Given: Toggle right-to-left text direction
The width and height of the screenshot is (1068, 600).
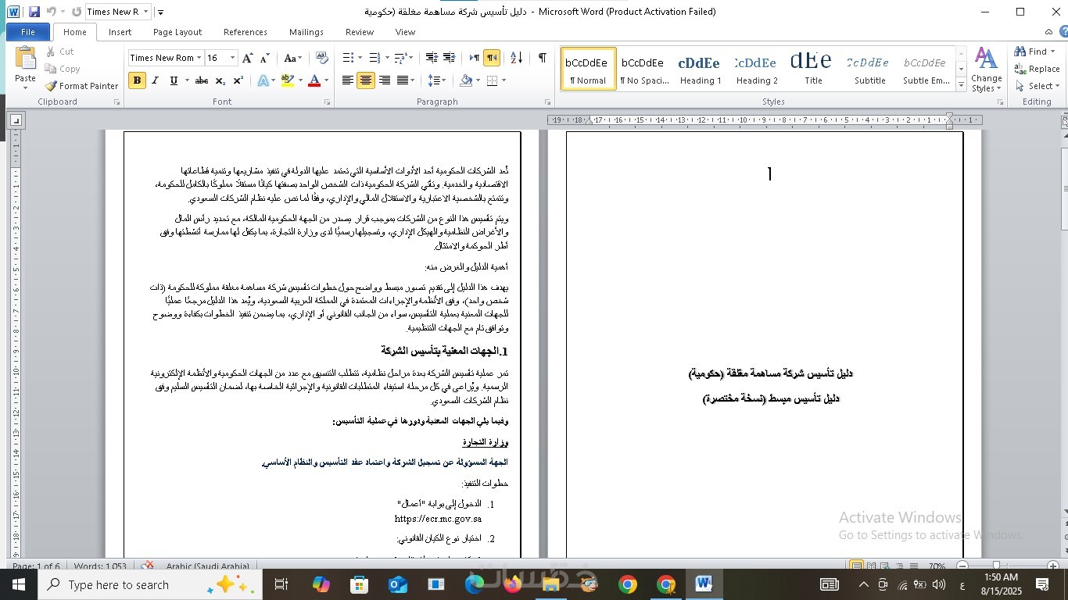Looking at the screenshot, I should click(x=492, y=58).
